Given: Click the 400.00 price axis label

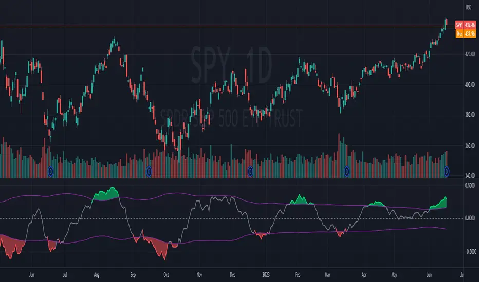Looking at the screenshot, I should click(470, 85).
